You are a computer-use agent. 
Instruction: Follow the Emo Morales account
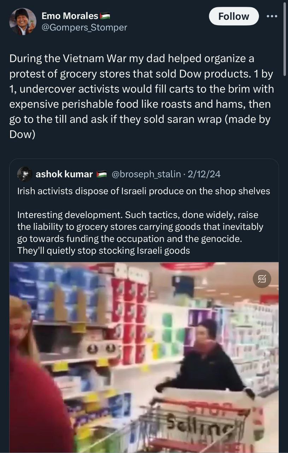coord(234,16)
